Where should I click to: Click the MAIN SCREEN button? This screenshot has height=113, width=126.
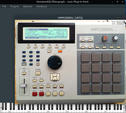49,51
